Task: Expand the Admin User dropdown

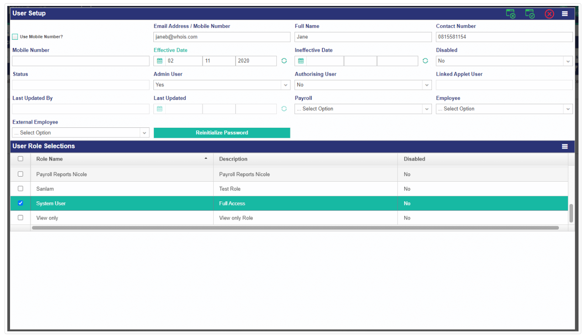Action: pyautogui.click(x=222, y=85)
